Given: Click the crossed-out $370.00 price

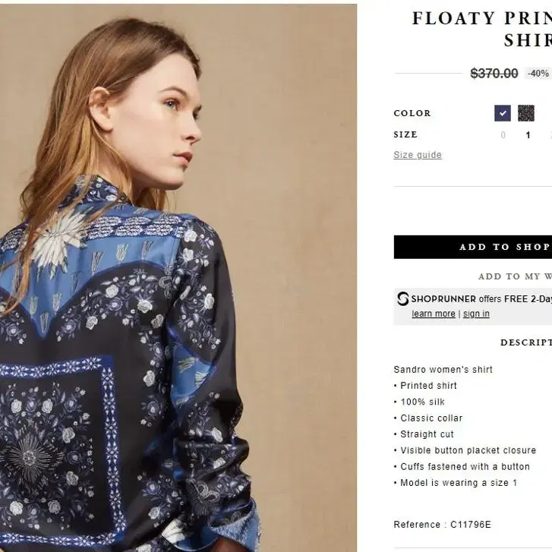Looking at the screenshot, I should pos(494,74).
